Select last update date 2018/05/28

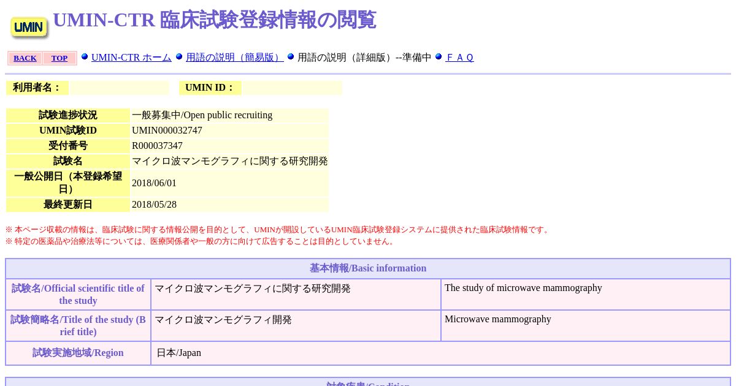click(154, 205)
